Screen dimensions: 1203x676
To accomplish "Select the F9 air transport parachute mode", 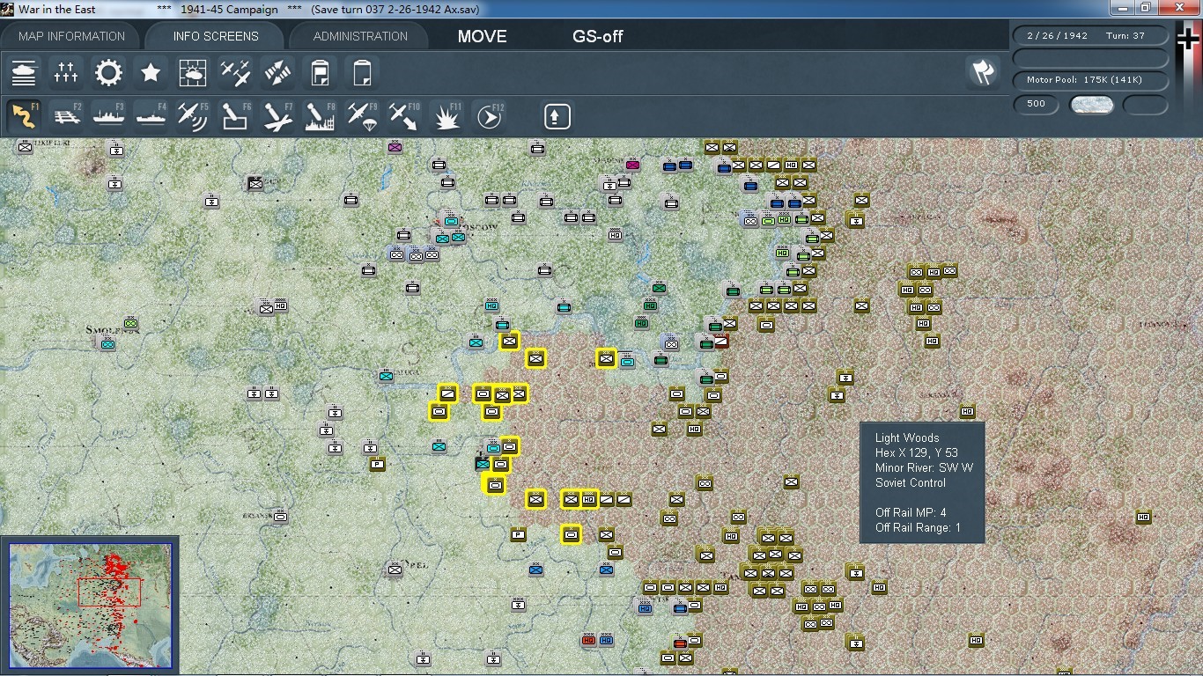I will [x=362, y=116].
